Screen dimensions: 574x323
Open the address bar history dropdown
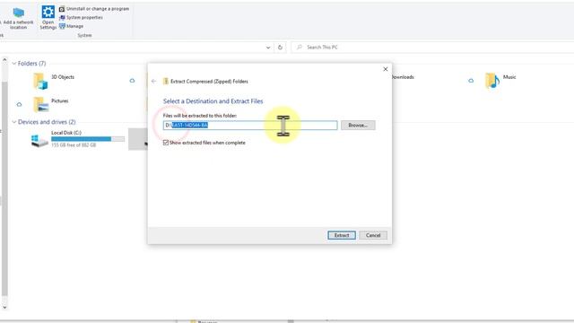pyautogui.click(x=268, y=48)
